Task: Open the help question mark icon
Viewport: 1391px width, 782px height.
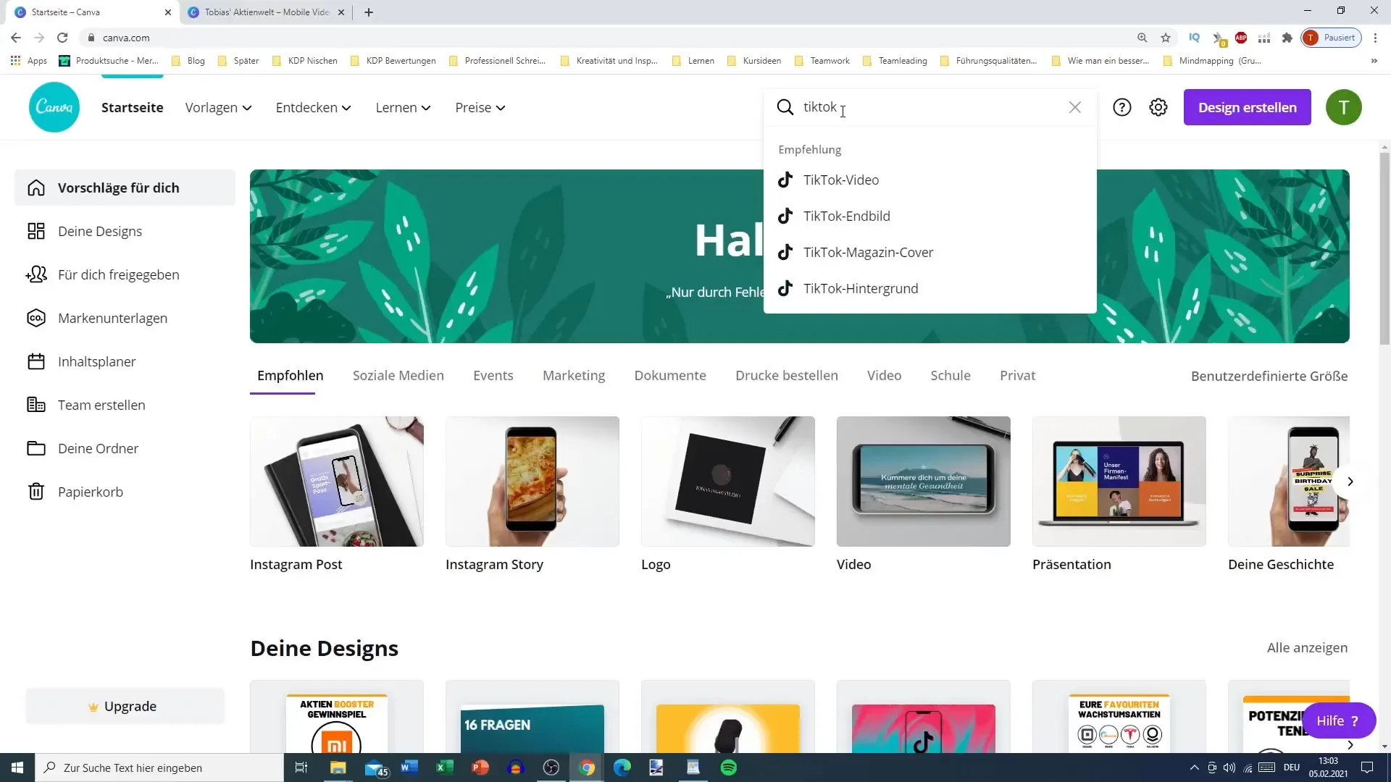Action: coord(1122,107)
